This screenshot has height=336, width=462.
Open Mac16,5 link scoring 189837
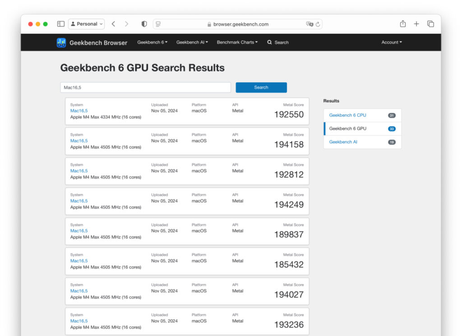coord(79,231)
